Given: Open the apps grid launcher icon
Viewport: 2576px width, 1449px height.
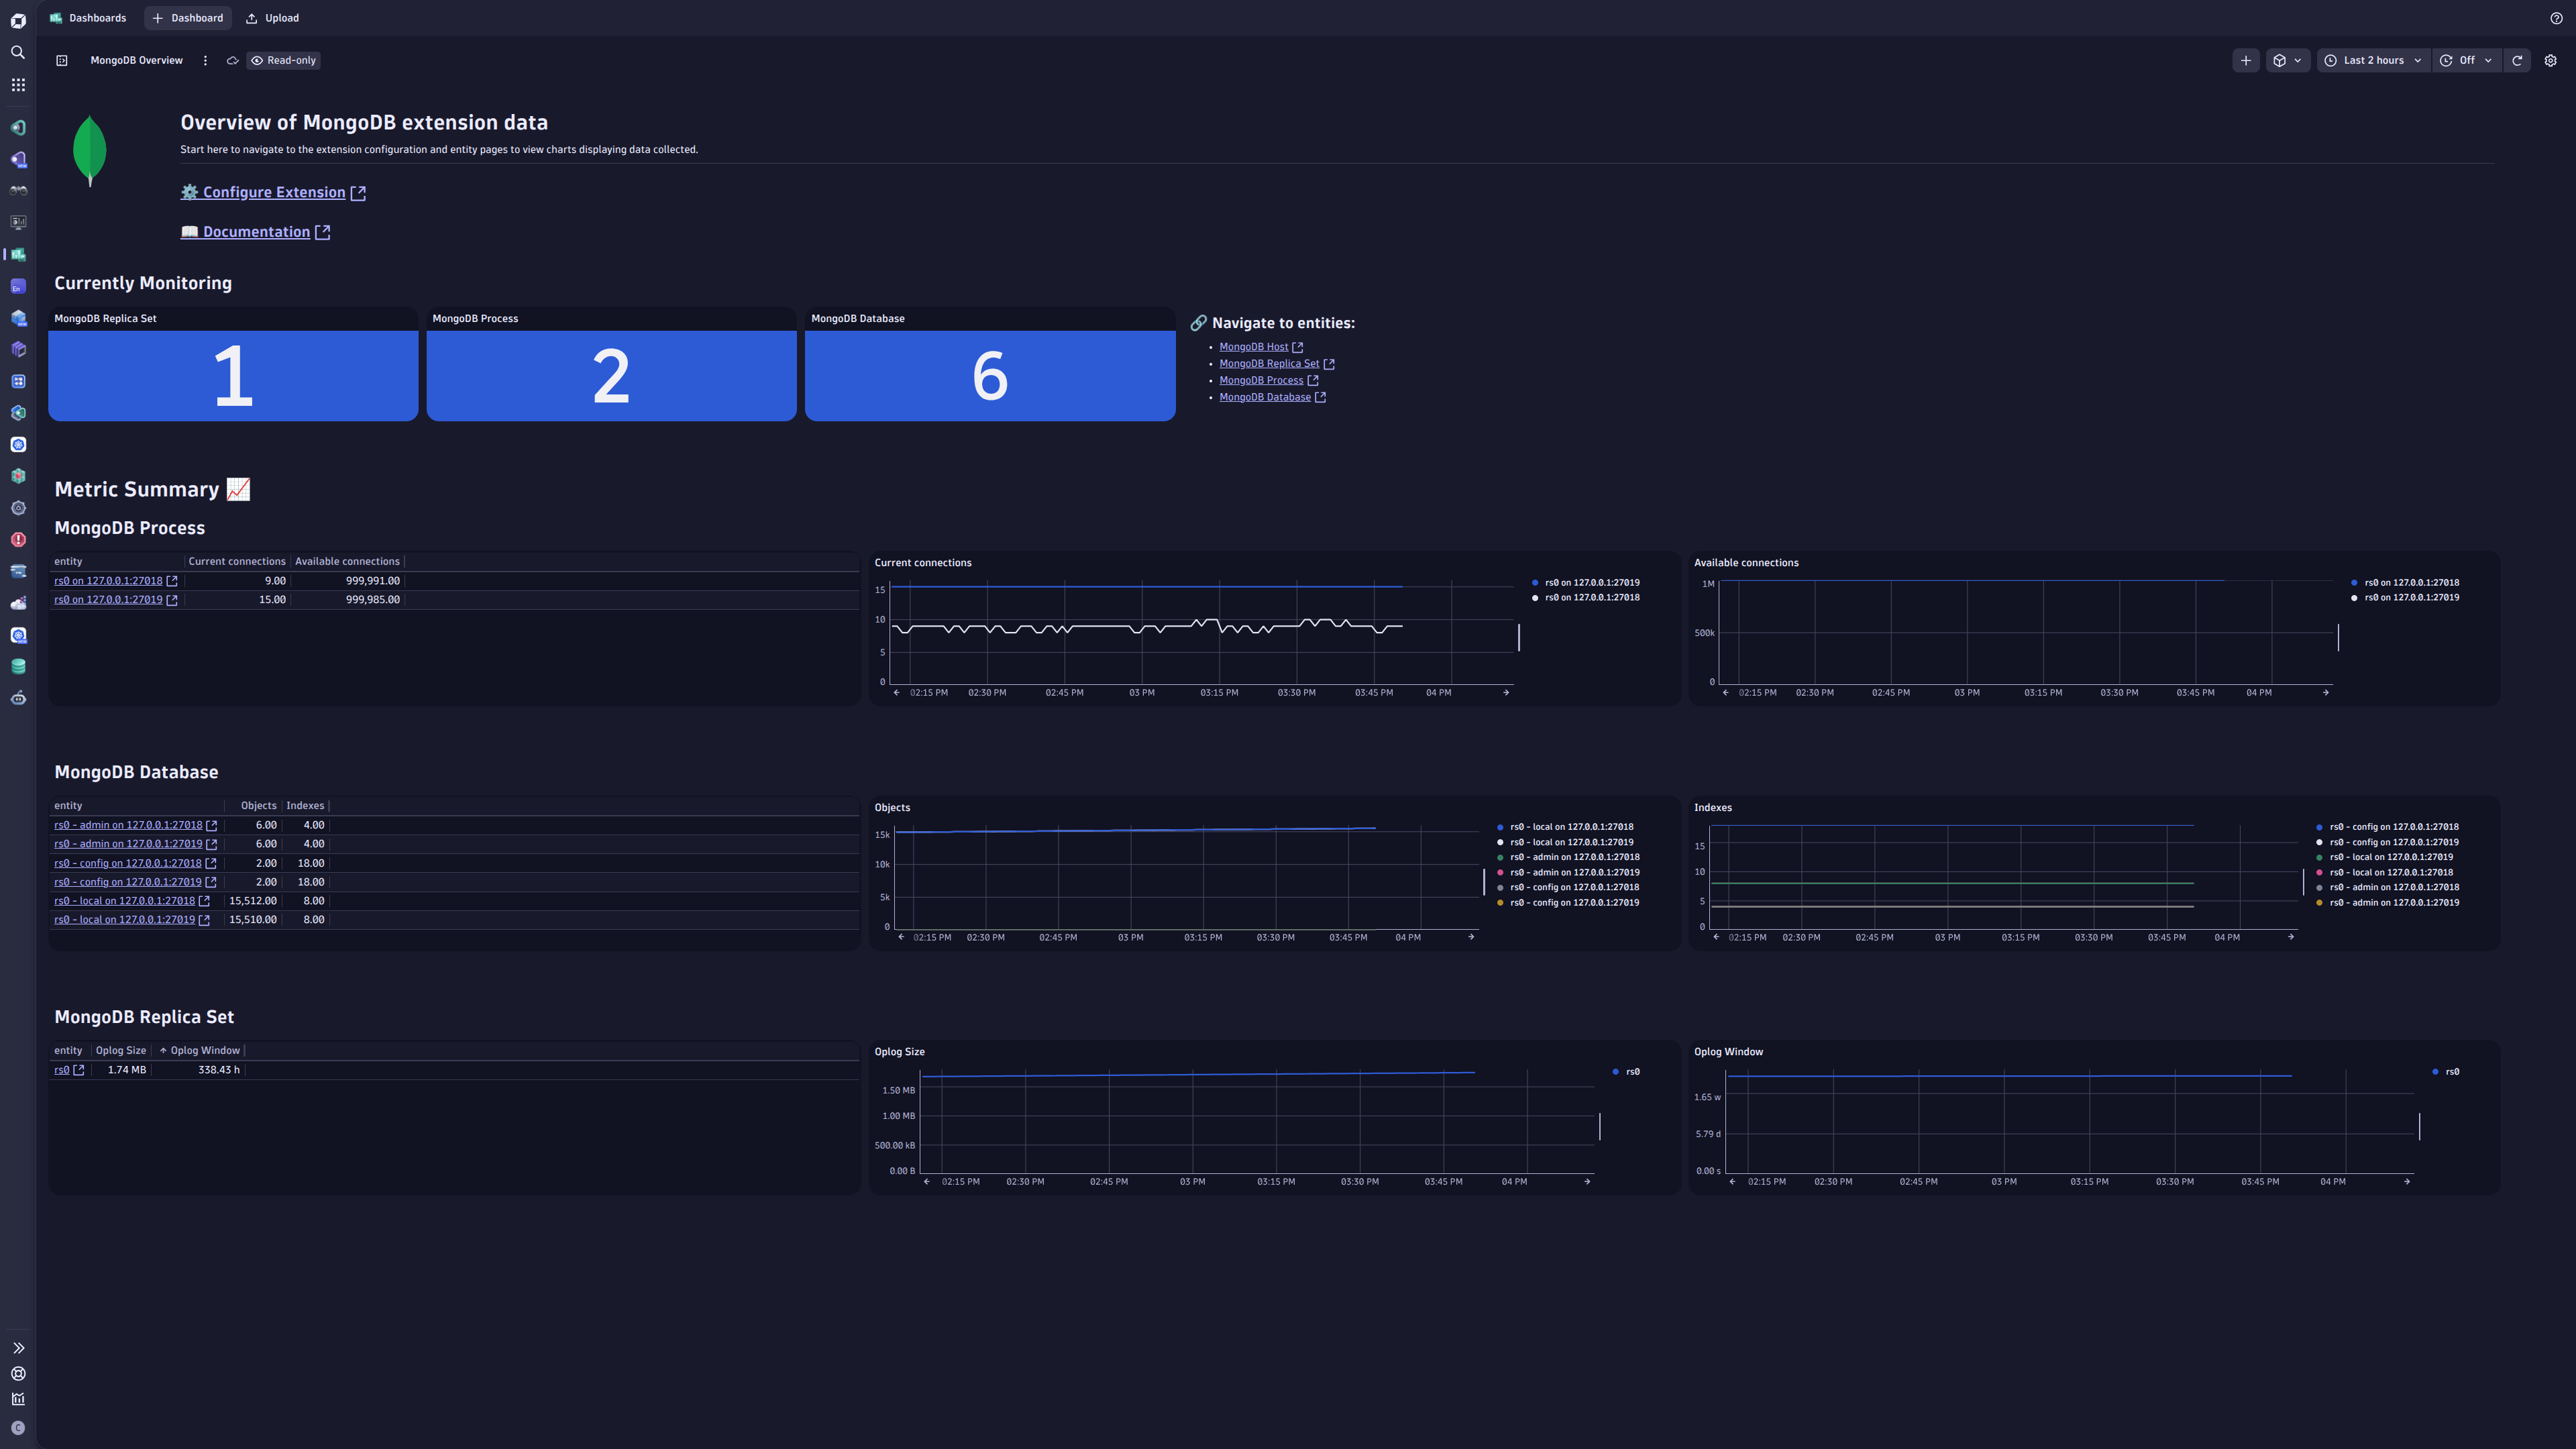Looking at the screenshot, I should click(x=18, y=85).
